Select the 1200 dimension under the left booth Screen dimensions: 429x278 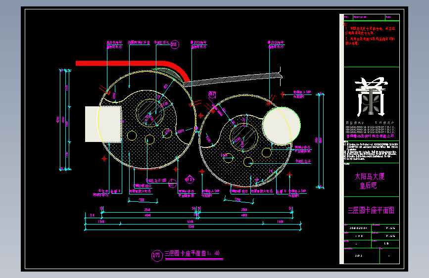click(x=142, y=200)
